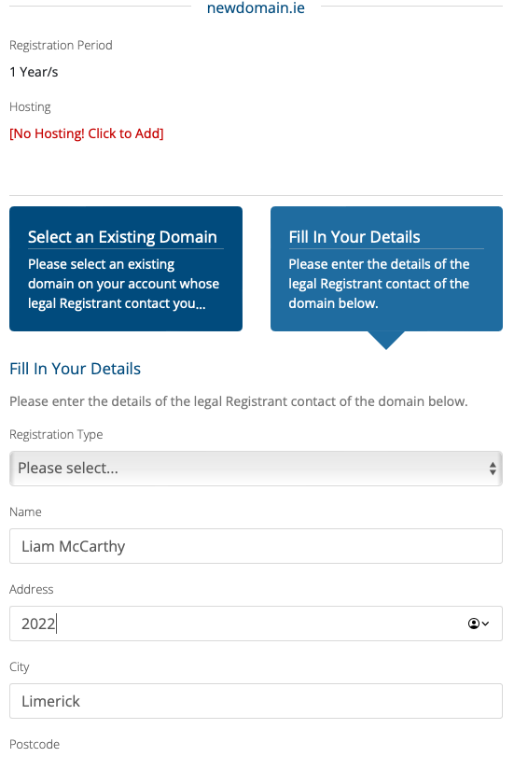This screenshot has height=757, width=514.
Task: Click the Name field label
Action: pyautogui.click(x=25, y=512)
